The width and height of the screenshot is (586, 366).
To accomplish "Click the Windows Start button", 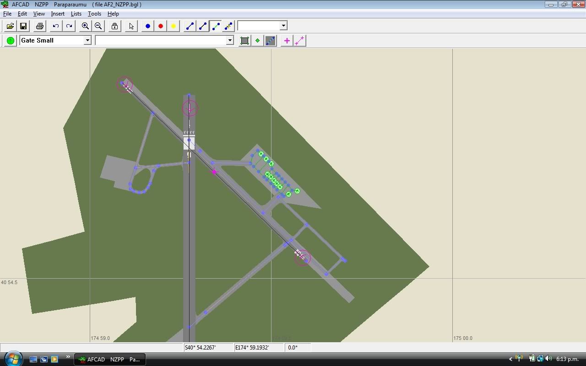I will (x=13, y=358).
